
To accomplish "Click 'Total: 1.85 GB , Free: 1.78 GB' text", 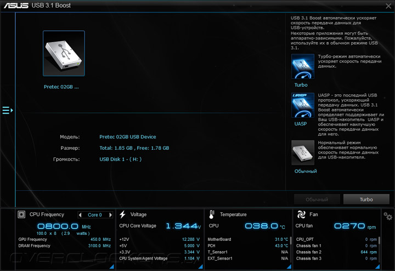I will (134, 148).
